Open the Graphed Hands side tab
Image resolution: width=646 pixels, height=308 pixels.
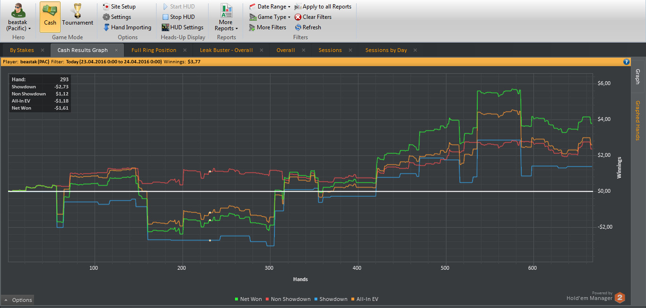pos(638,120)
